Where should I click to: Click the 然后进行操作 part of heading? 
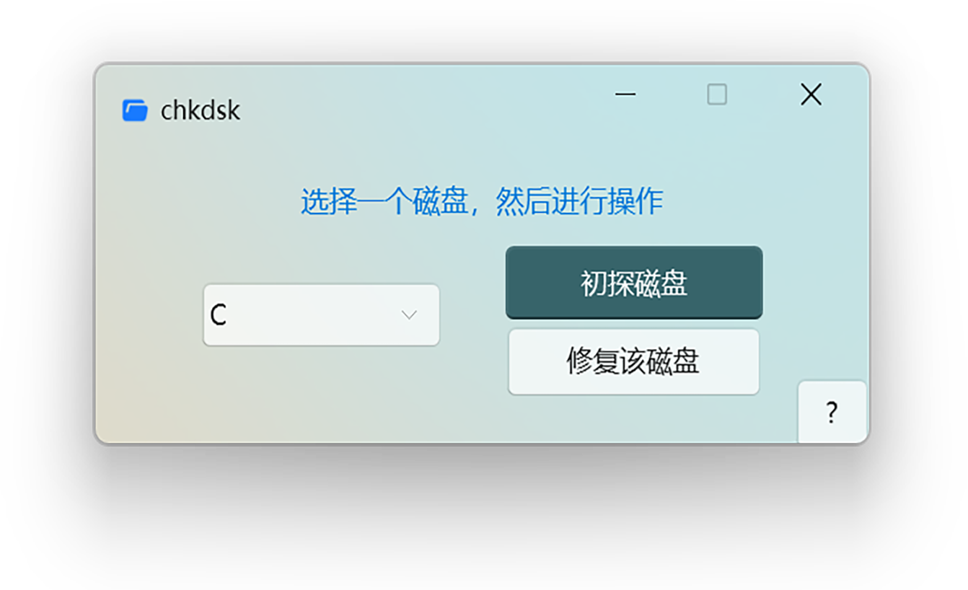579,201
